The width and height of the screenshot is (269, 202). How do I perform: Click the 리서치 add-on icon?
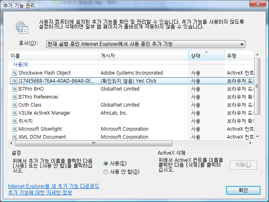point(14,121)
